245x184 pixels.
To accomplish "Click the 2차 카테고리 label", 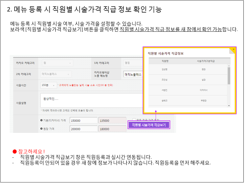I will coord(23,74).
